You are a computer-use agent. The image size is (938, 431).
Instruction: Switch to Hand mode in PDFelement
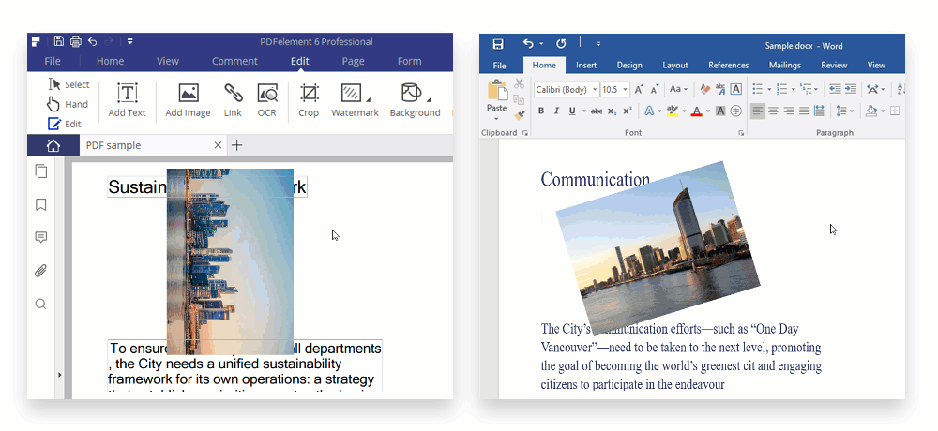(68, 104)
